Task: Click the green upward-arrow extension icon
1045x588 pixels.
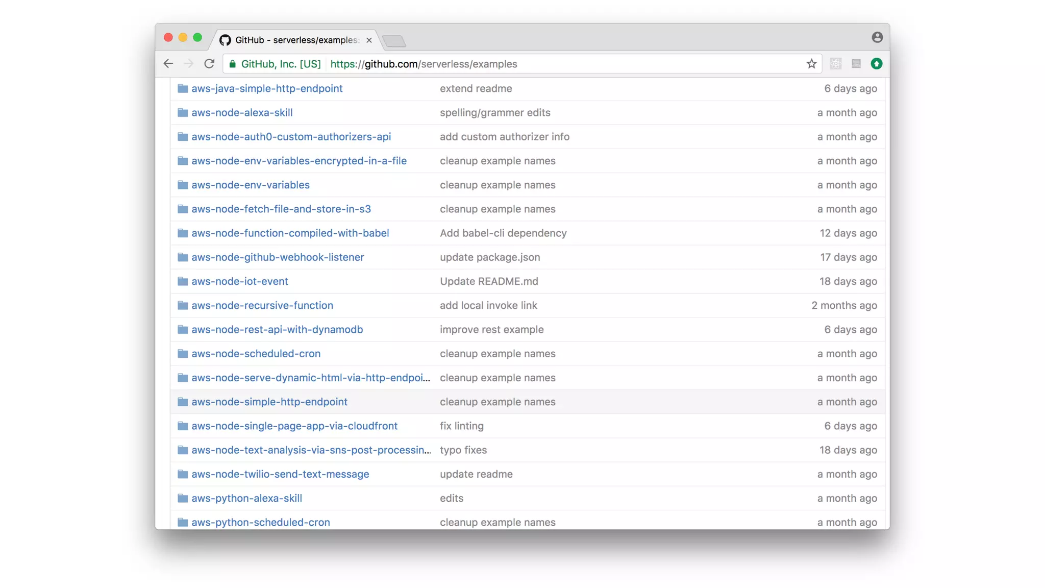Action: (876, 64)
